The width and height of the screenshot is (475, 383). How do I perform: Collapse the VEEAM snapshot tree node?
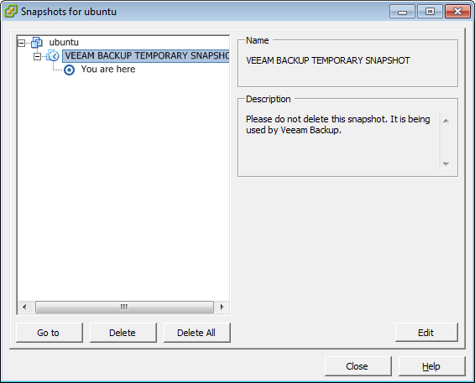[x=37, y=57]
